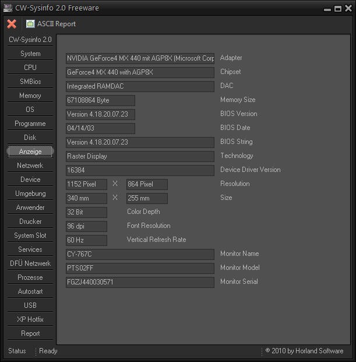Viewport: 356px width, 362px height.
Task: Open the Netzwerk section
Action: (30, 166)
